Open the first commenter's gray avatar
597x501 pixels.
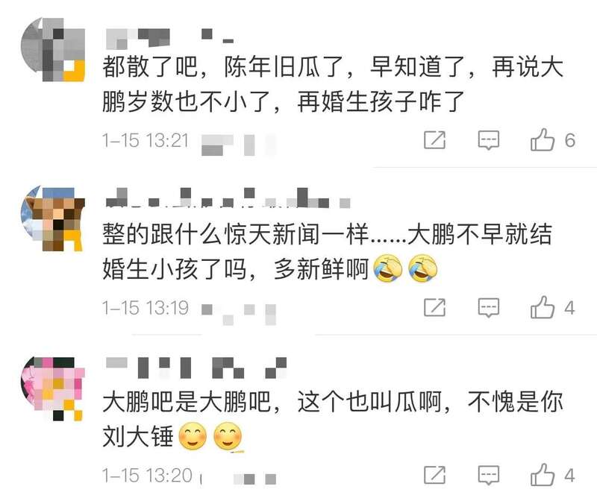52,49
